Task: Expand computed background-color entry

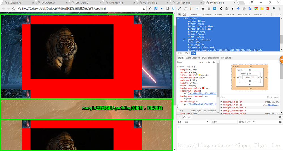Action: pos(222,102)
